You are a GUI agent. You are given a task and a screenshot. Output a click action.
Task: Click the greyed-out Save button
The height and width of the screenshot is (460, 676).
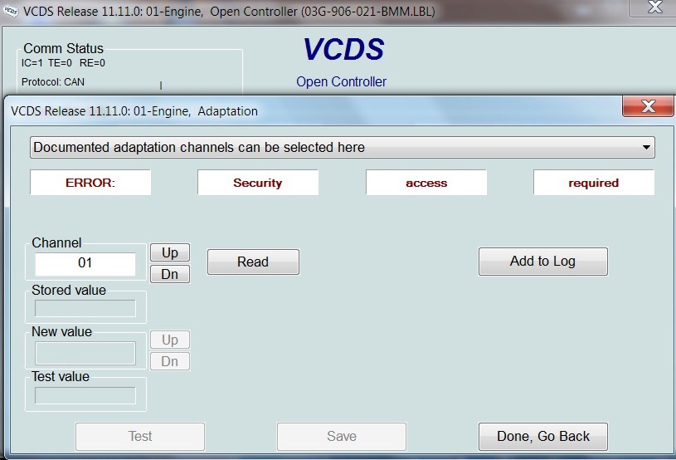(x=342, y=436)
